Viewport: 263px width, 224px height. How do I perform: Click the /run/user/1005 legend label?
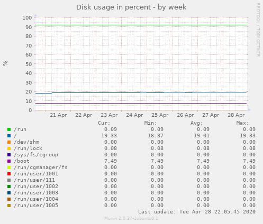point(36,206)
